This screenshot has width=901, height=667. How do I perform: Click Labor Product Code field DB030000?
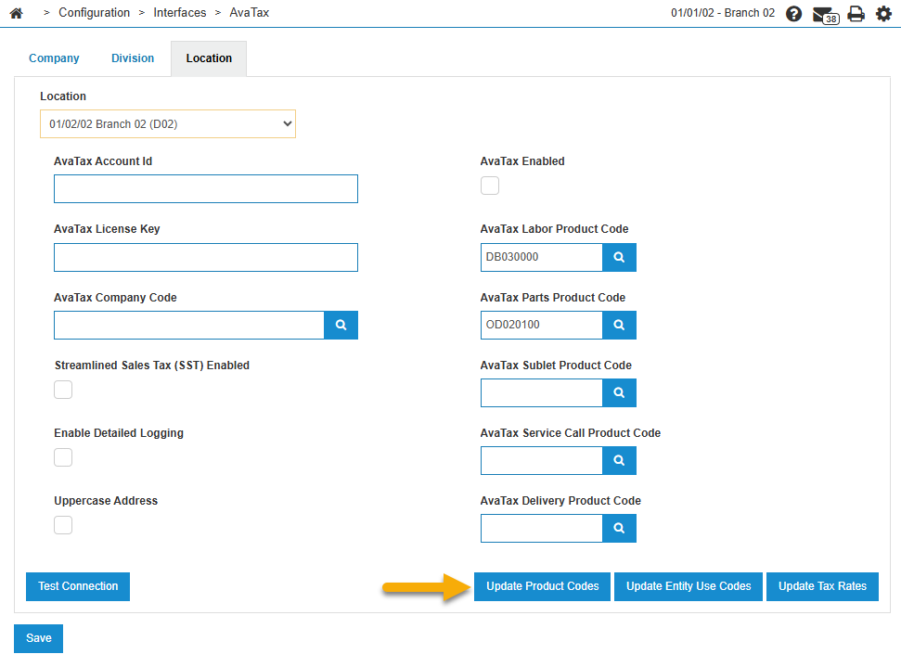point(541,257)
